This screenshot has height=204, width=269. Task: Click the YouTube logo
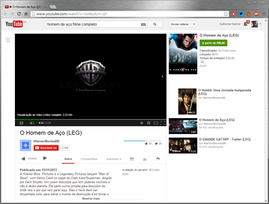(x=14, y=24)
